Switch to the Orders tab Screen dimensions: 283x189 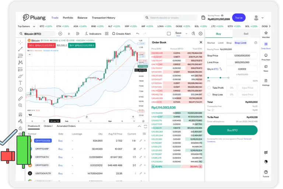48,126
